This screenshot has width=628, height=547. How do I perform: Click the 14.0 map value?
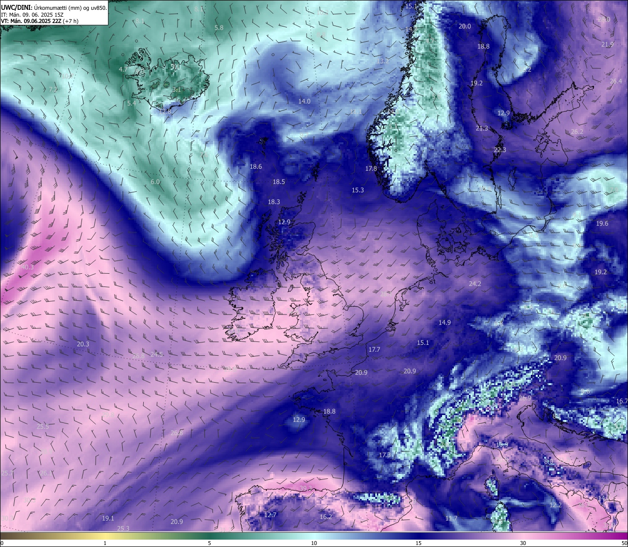click(304, 102)
